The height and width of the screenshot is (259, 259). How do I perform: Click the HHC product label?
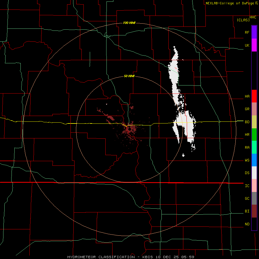coord(253,17)
